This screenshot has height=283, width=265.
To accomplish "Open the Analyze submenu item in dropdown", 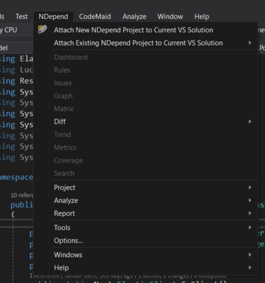I will tap(145, 201).
